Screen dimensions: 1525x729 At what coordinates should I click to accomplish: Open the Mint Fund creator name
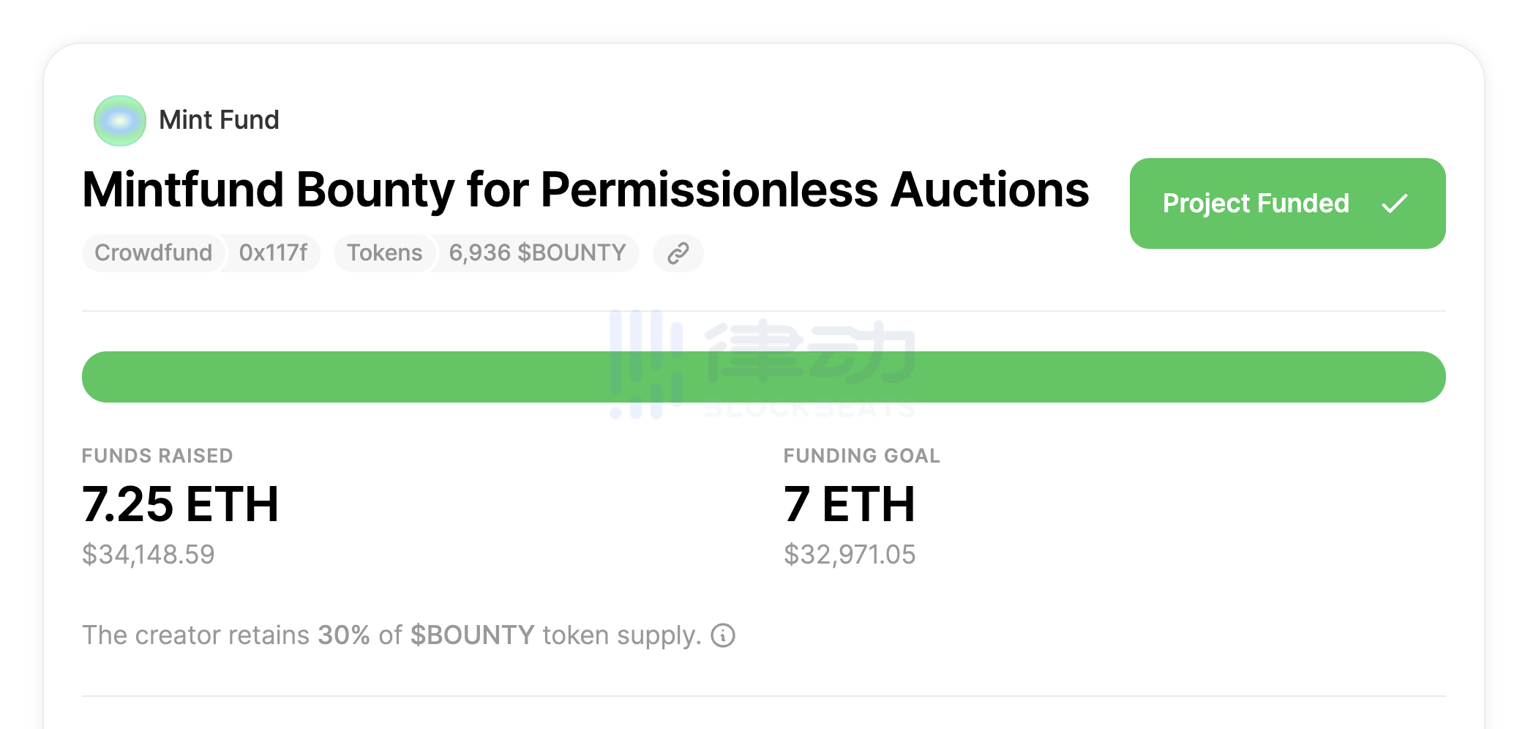pyautogui.click(x=219, y=120)
